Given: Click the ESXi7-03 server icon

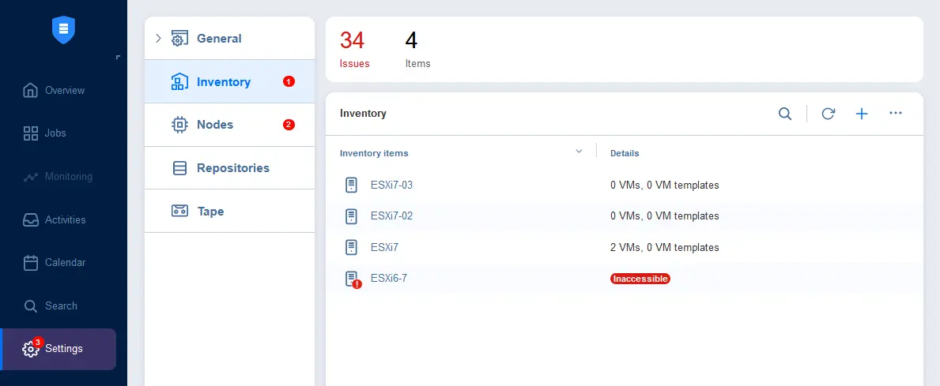Looking at the screenshot, I should pos(351,185).
